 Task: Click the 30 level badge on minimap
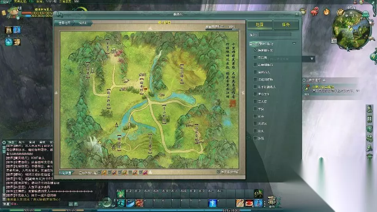[334, 40]
